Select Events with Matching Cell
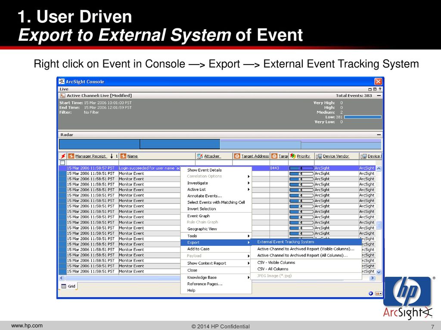441x330 pixels. click(x=216, y=202)
